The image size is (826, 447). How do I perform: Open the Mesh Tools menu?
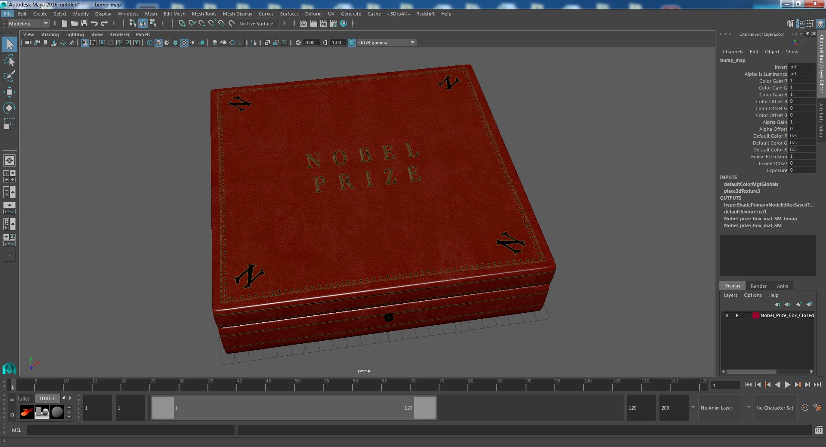[204, 14]
